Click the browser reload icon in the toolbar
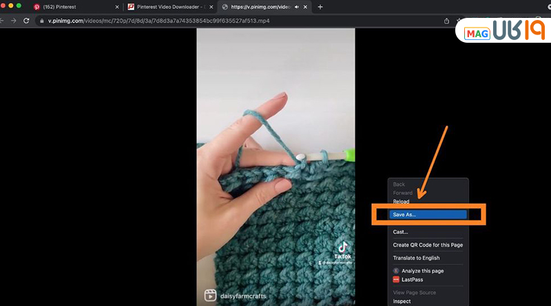The image size is (551, 306). pyautogui.click(x=26, y=21)
